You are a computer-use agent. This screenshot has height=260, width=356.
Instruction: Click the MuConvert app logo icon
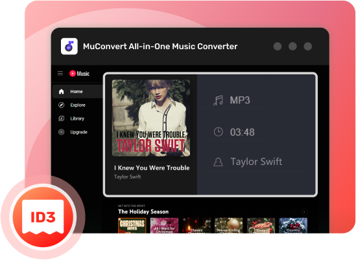69,46
